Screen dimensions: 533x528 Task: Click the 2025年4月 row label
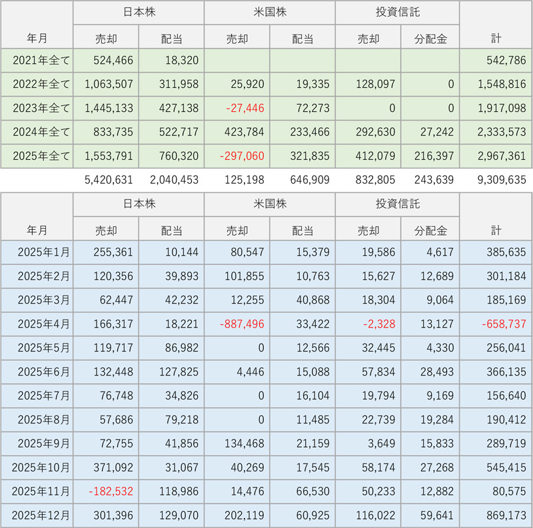pyautogui.click(x=37, y=324)
